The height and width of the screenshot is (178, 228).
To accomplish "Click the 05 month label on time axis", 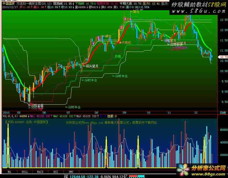I will pyautogui.click(x=19, y=113).
